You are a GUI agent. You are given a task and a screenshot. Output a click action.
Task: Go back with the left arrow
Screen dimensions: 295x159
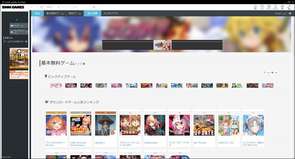[x=32, y=7]
